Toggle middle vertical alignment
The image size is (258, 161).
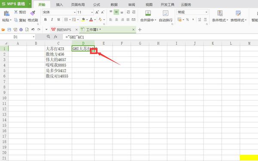click(117, 12)
